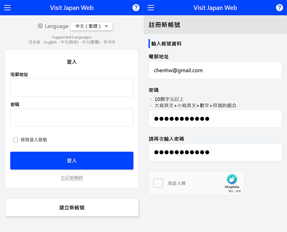Click the 'English' text in the supported languages line
Screen dimensions: 287x232
click(x=51, y=42)
